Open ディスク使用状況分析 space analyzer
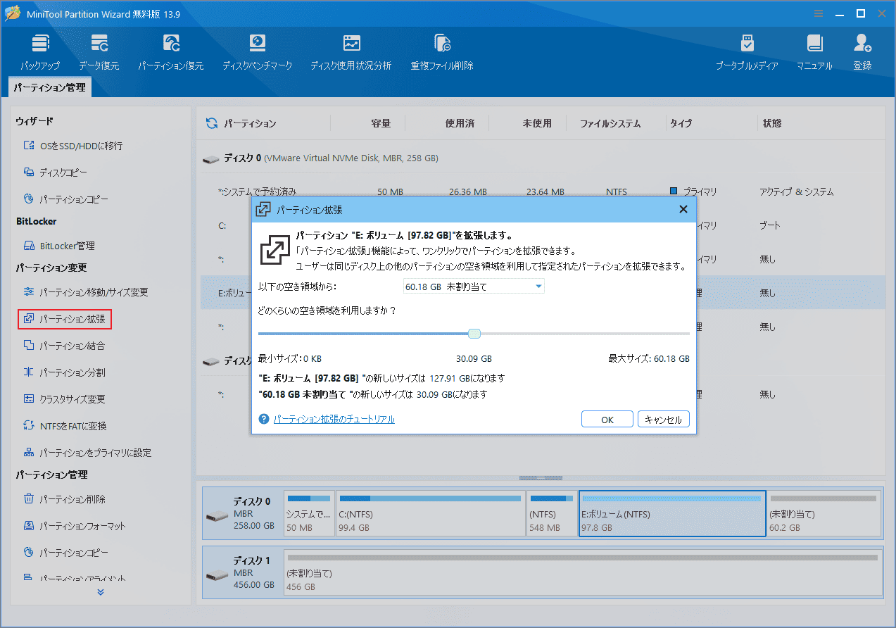This screenshot has width=896, height=628. coord(351,52)
